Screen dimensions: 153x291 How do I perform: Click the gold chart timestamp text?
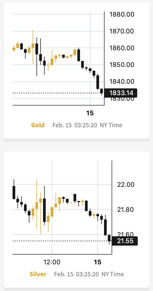pos(87,125)
